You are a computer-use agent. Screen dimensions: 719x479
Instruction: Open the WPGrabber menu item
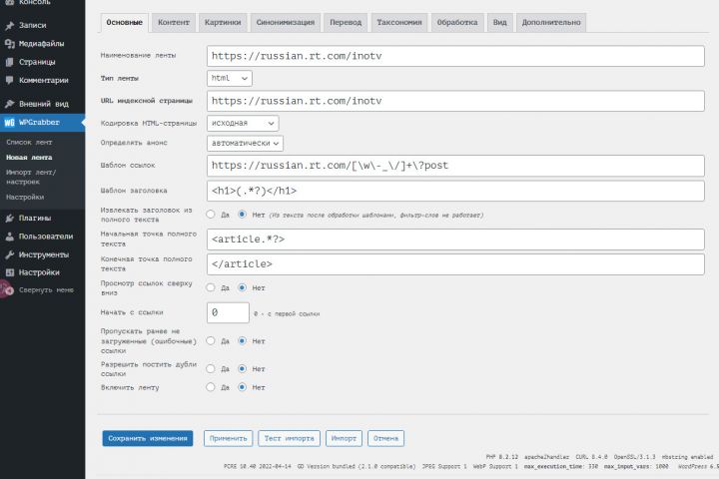pos(42,123)
